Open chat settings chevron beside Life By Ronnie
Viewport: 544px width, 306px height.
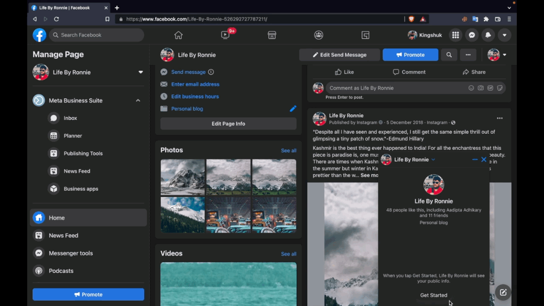433,160
